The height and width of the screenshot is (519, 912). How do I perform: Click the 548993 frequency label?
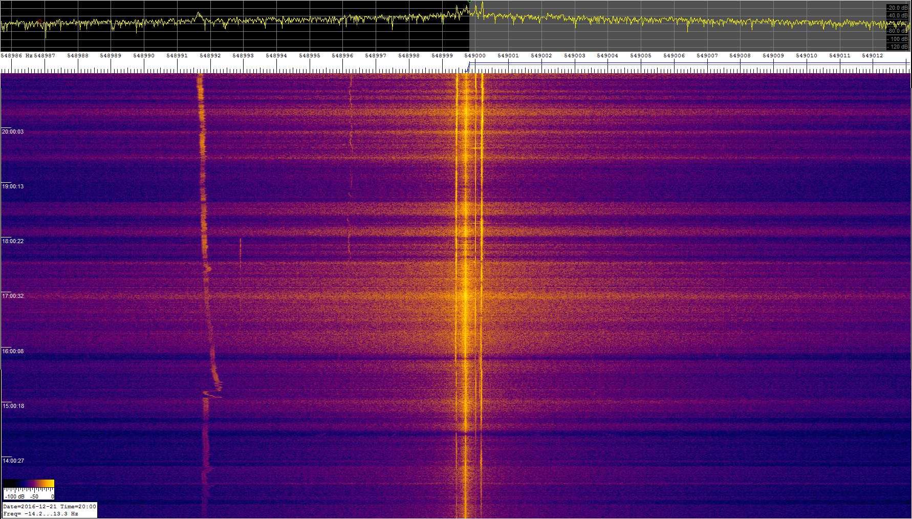pos(243,55)
